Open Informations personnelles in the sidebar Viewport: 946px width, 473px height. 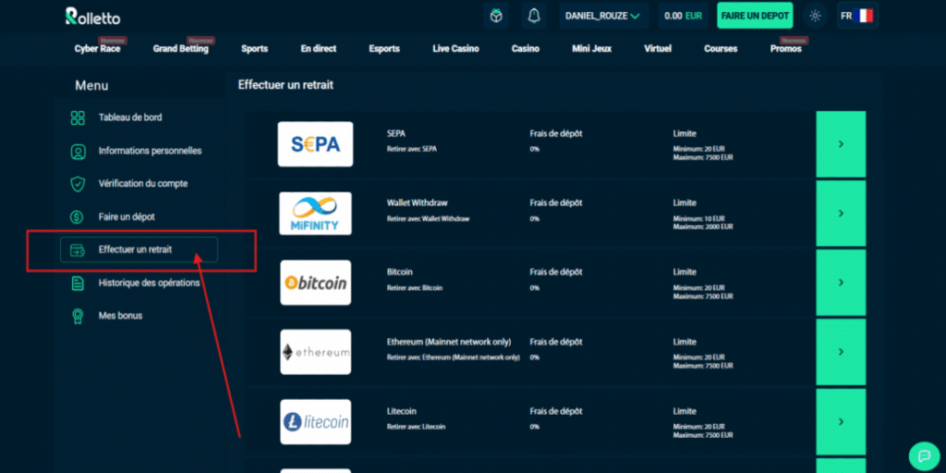click(x=150, y=151)
